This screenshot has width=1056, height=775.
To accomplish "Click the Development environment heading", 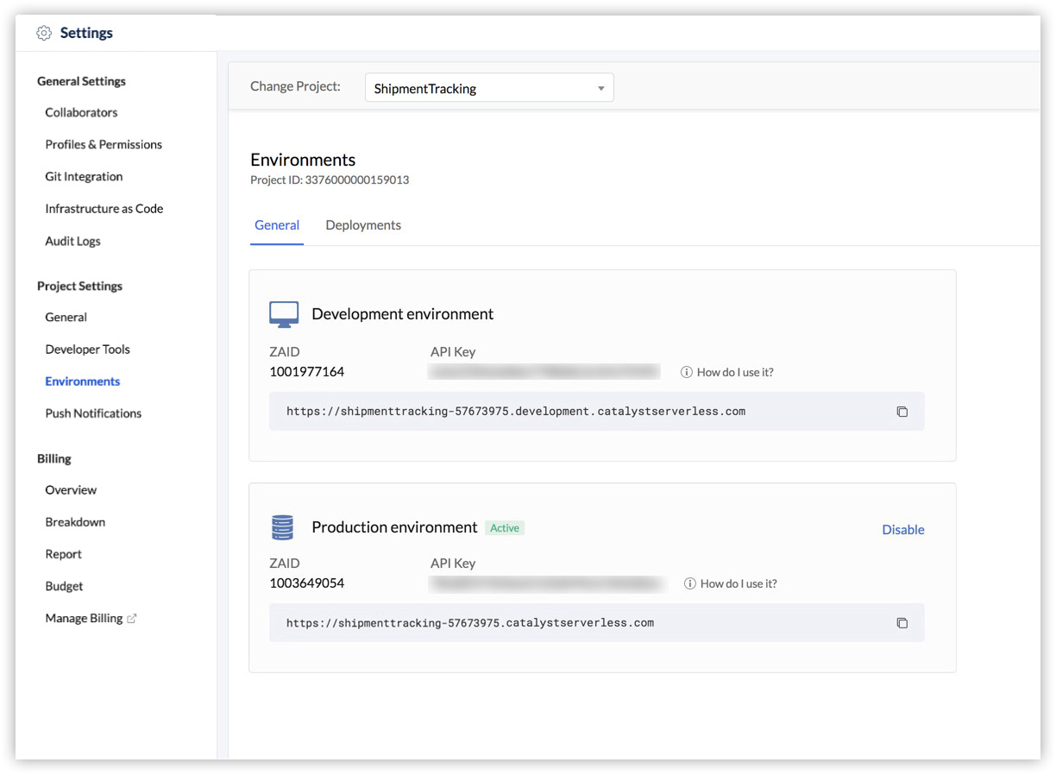I will click(x=403, y=314).
